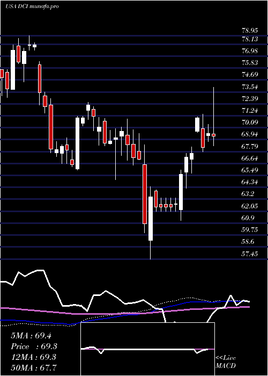Click the 60.9 price axis label
The image size is (268, 376).
tap(249, 218)
